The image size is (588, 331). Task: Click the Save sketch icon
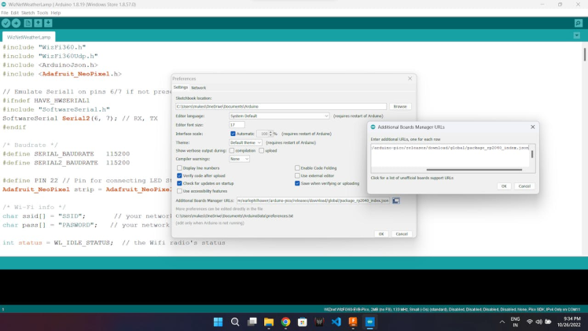point(49,24)
